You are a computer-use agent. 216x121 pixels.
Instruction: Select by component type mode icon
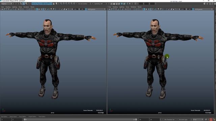26,4
